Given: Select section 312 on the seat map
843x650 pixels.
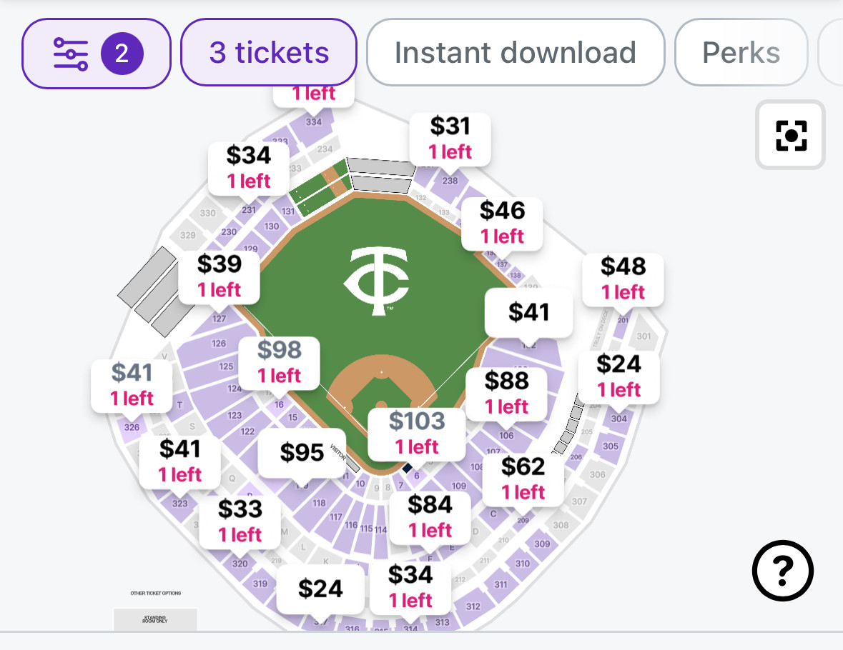Looking at the screenshot, I should [x=473, y=606].
